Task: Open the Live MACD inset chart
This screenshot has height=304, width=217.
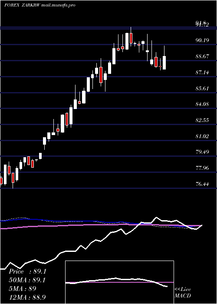Action: coord(119,282)
